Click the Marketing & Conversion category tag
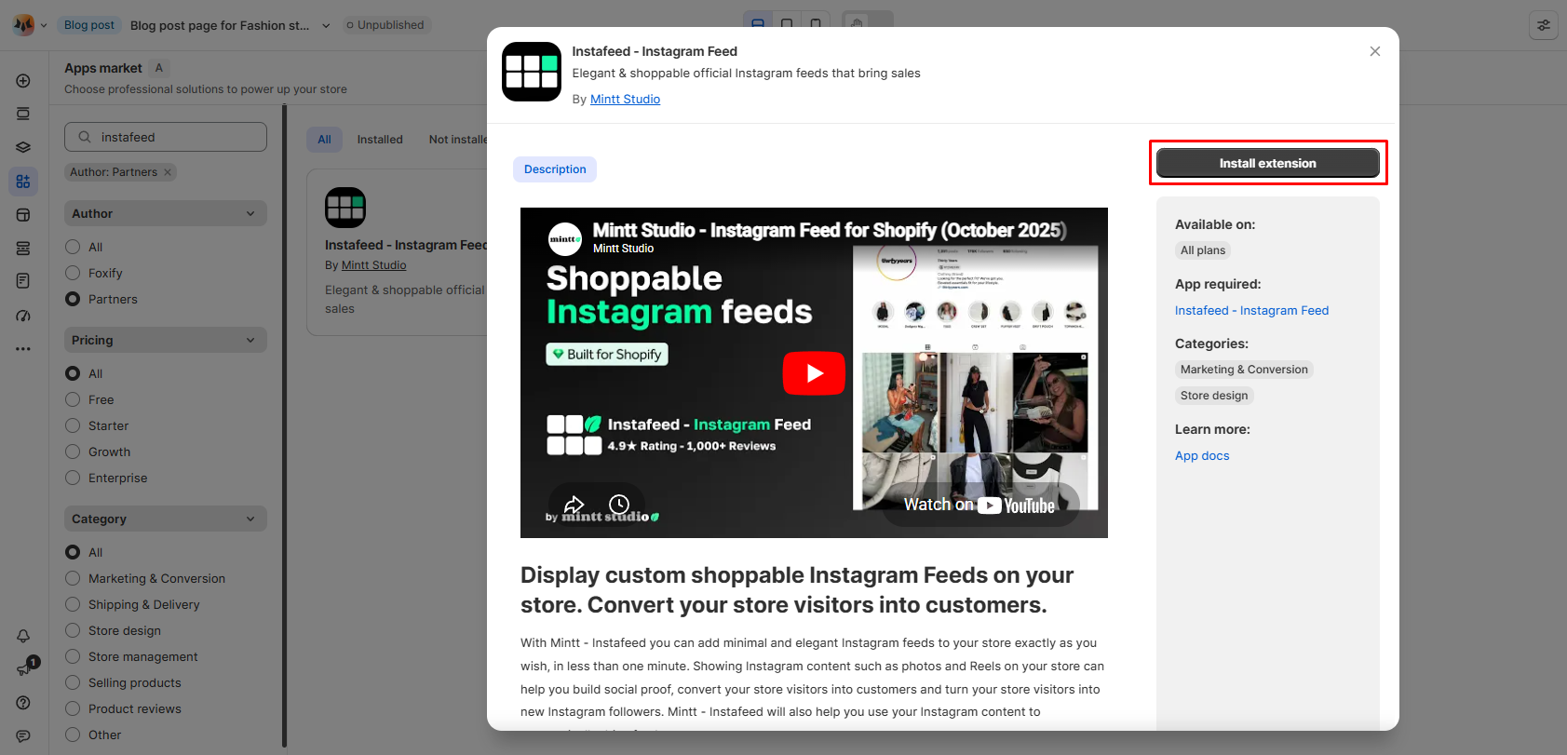The image size is (1567, 755). (1244, 370)
